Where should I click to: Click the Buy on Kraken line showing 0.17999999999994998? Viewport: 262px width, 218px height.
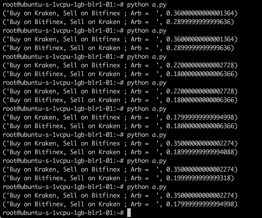click(120, 117)
